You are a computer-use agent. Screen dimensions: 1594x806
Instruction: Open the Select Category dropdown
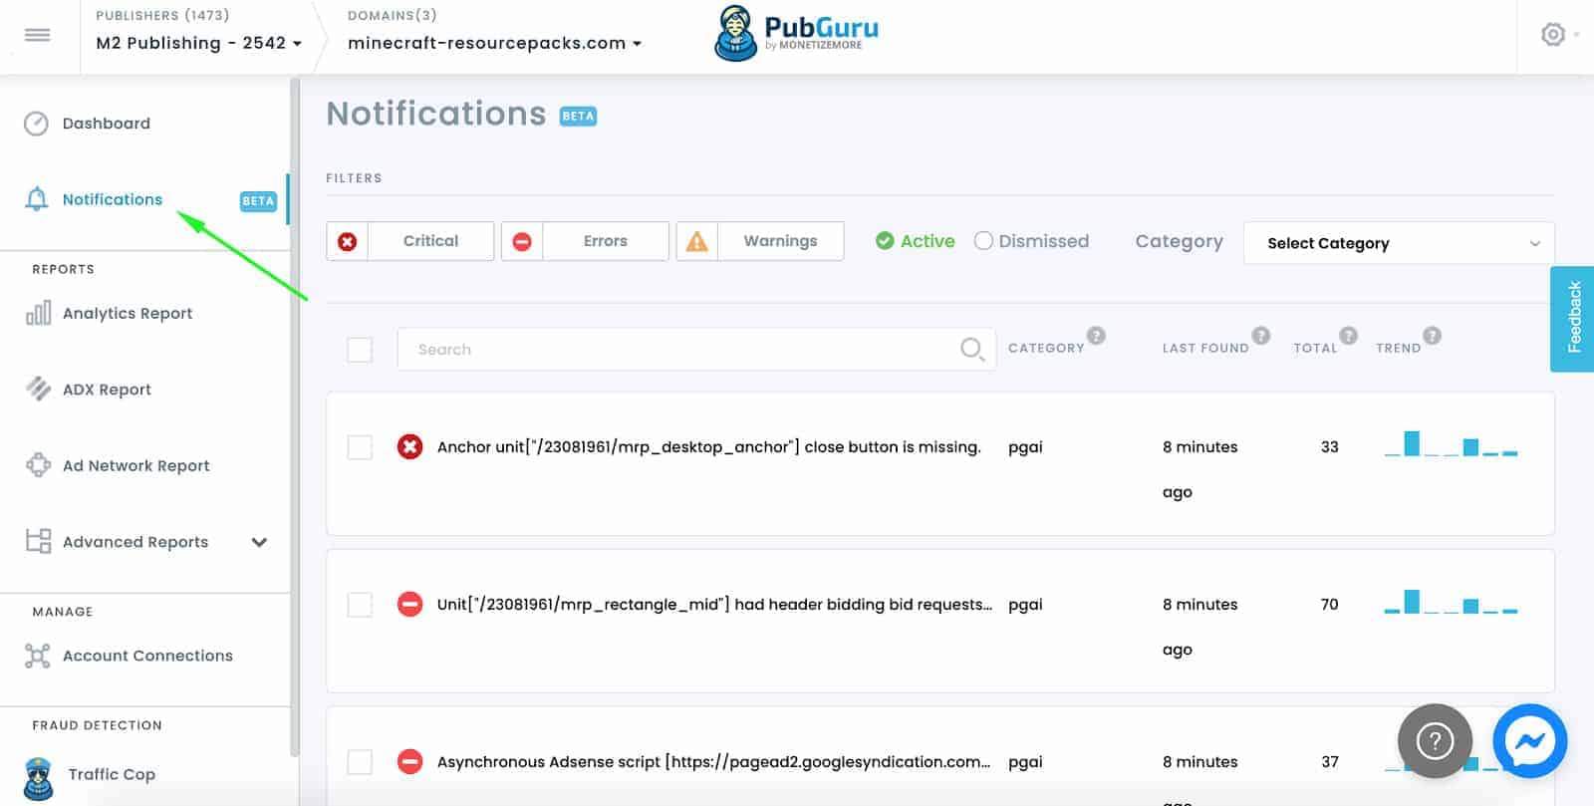1399,243
